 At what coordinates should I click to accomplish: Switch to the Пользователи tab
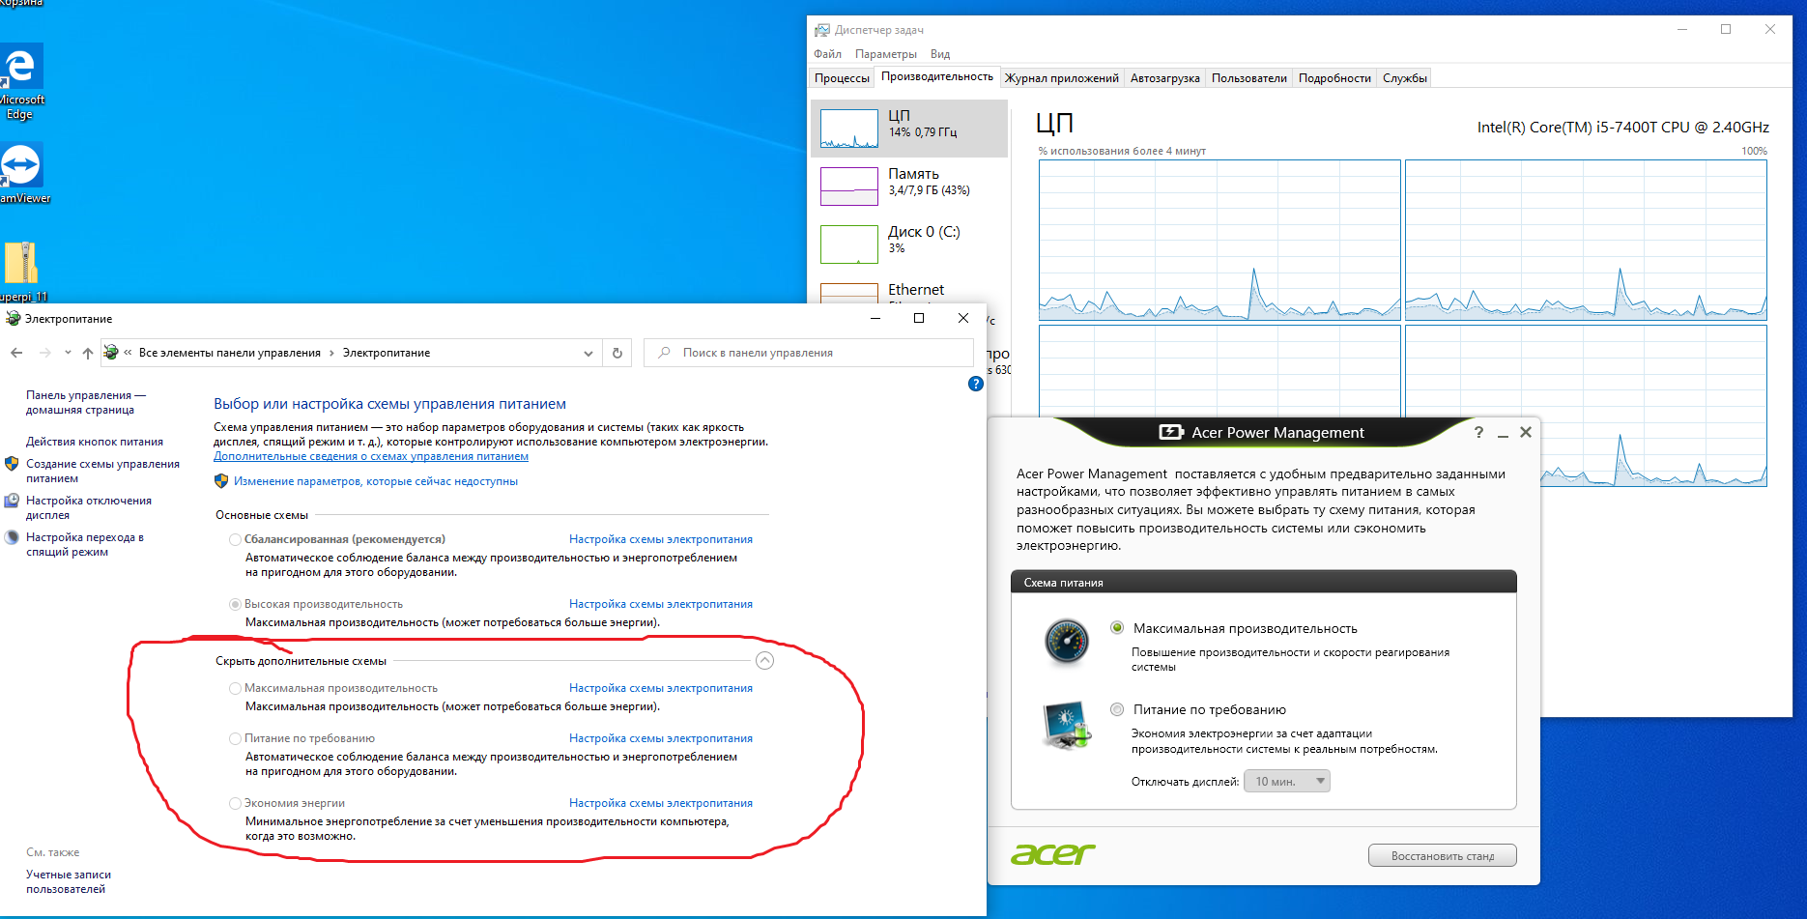(x=1249, y=78)
